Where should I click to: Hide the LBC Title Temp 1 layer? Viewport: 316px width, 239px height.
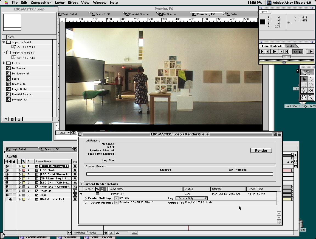tap(7, 166)
